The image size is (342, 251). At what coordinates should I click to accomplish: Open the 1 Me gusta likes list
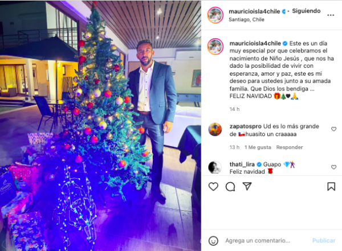[258, 147]
